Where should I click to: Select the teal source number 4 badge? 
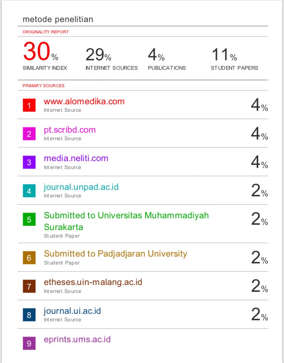point(29,191)
